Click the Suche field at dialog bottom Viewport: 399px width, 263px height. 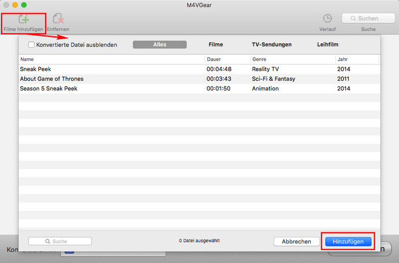pos(60,241)
